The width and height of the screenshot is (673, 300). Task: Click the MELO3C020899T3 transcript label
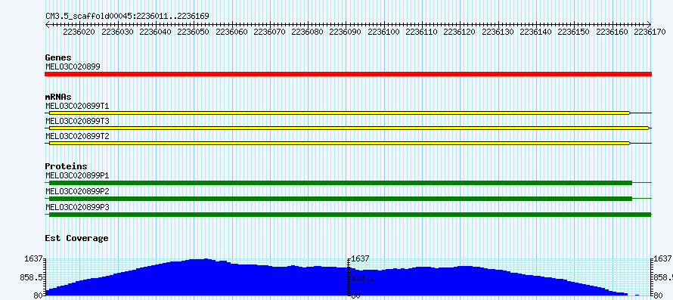point(77,121)
